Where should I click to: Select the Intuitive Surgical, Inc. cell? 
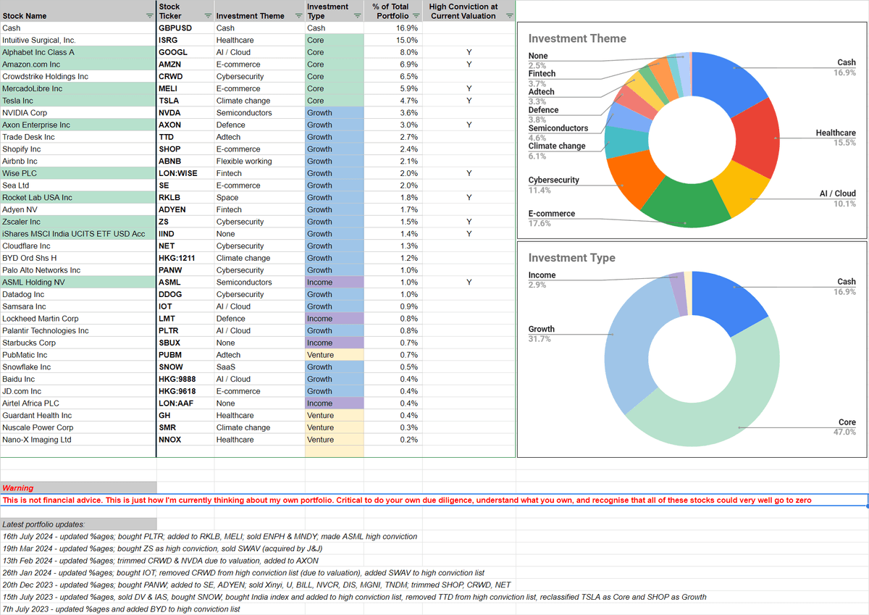tap(78, 41)
